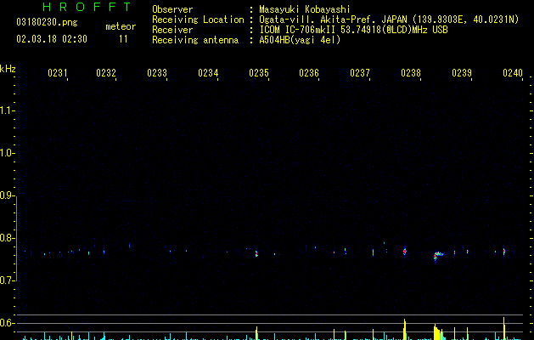Click the 0234 time marker
Viewport: 534px width, 340px height.
pyautogui.click(x=208, y=73)
